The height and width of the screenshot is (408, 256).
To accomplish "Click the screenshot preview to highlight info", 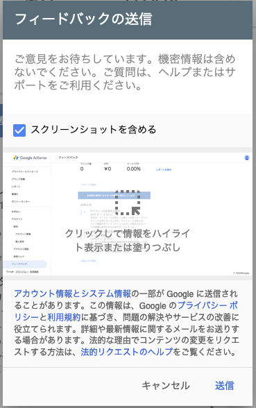I will pos(128,214).
